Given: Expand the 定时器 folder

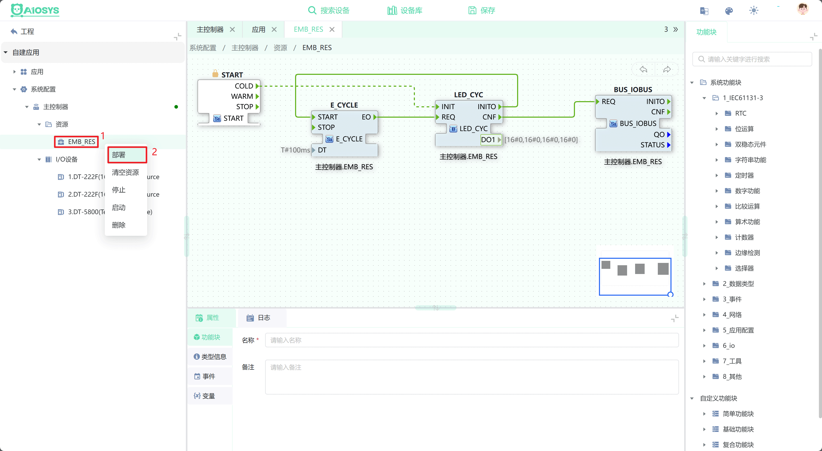Looking at the screenshot, I should [717, 175].
